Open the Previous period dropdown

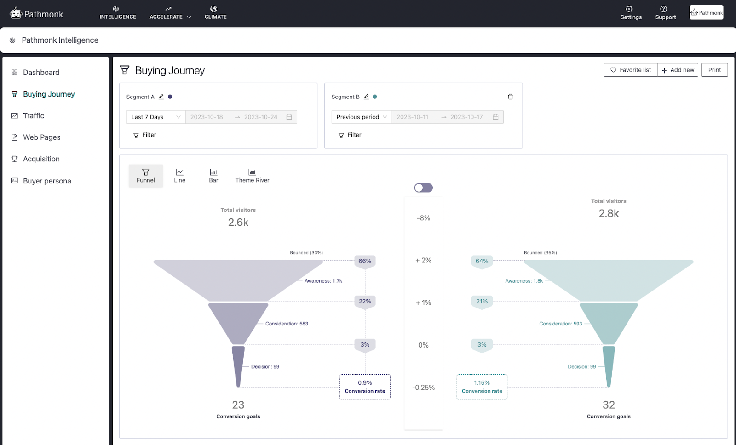click(x=361, y=117)
